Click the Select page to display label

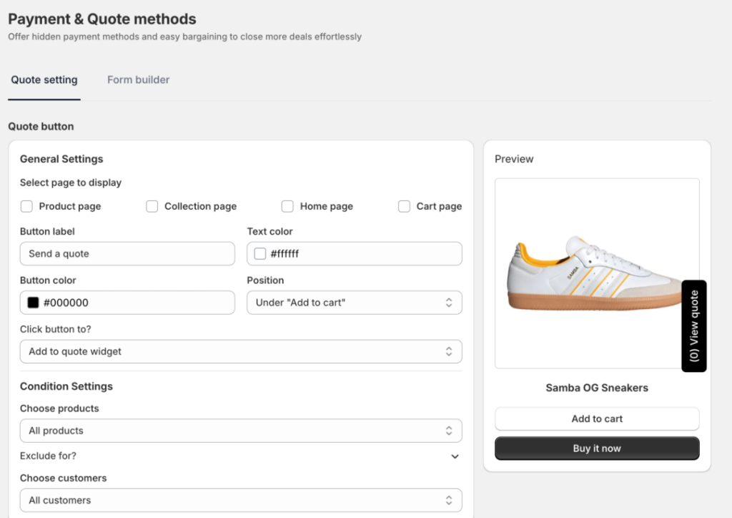click(71, 182)
